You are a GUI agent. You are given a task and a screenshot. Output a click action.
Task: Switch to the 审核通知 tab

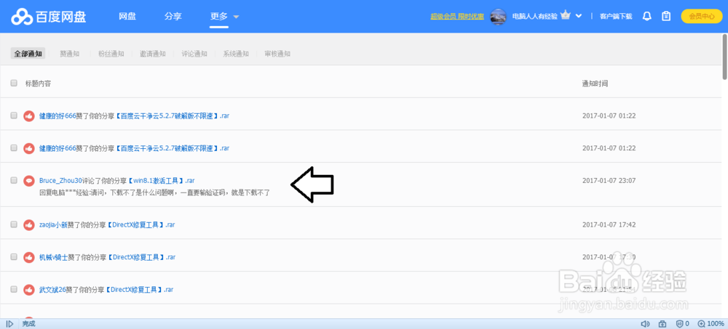point(277,54)
